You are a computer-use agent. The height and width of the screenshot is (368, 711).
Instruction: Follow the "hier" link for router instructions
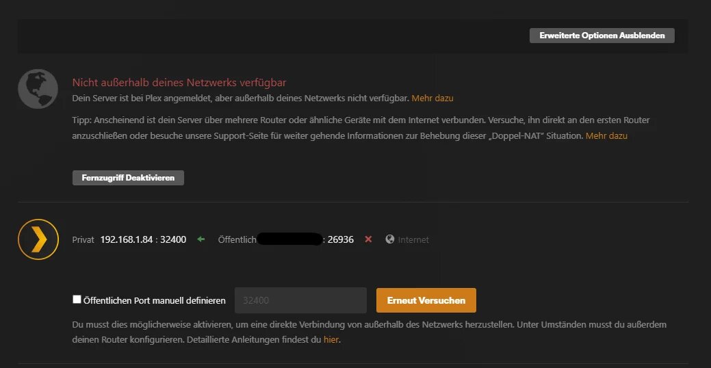pyautogui.click(x=331, y=339)
